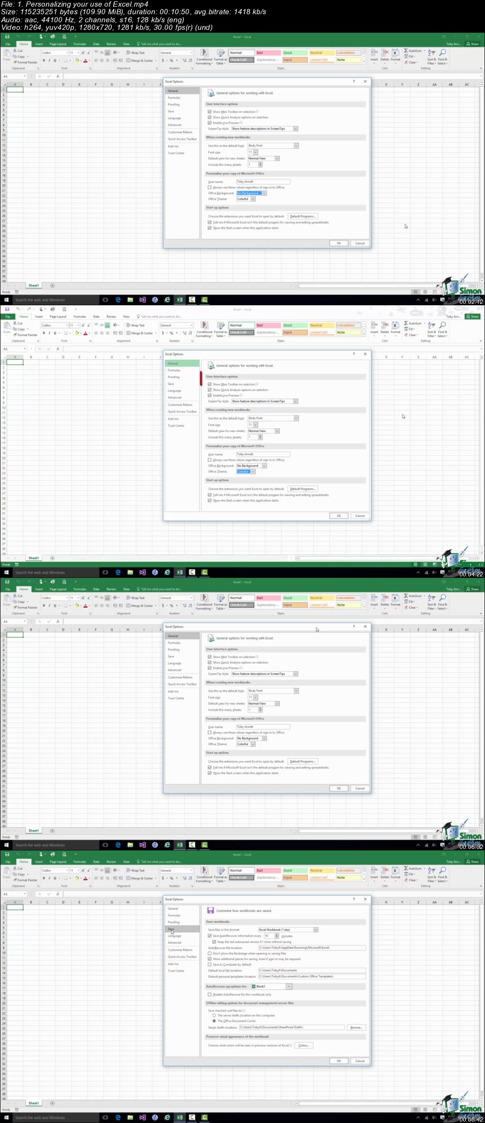
Task: In the 00:02:12 frame, click the taskbar Edge icon
Action: point(118,300)
